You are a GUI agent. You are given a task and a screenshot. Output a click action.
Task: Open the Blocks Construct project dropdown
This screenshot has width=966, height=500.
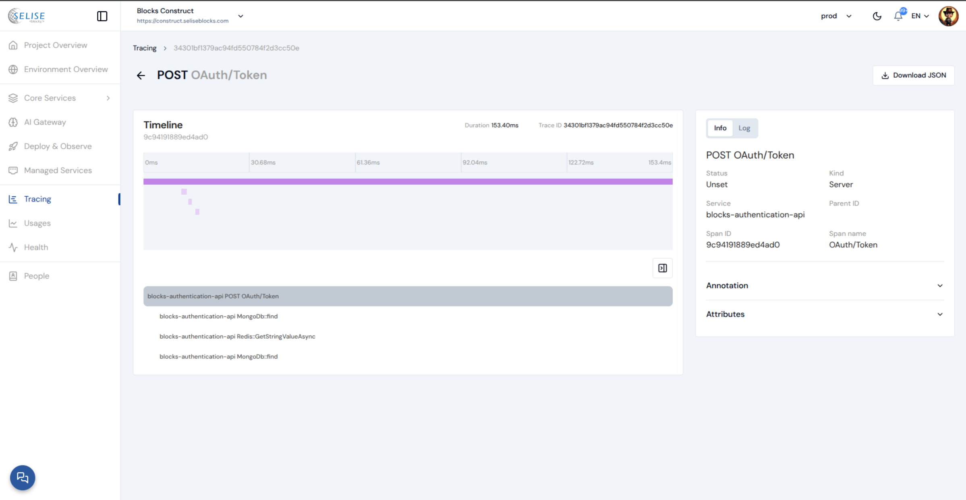pyautogui.click(x=240, y=16)
